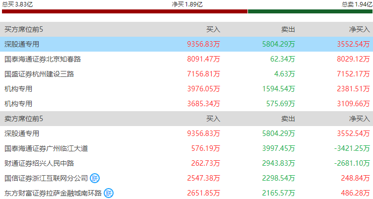Open 国泰海通证券北京知春路 seat details

pos(43,59)
